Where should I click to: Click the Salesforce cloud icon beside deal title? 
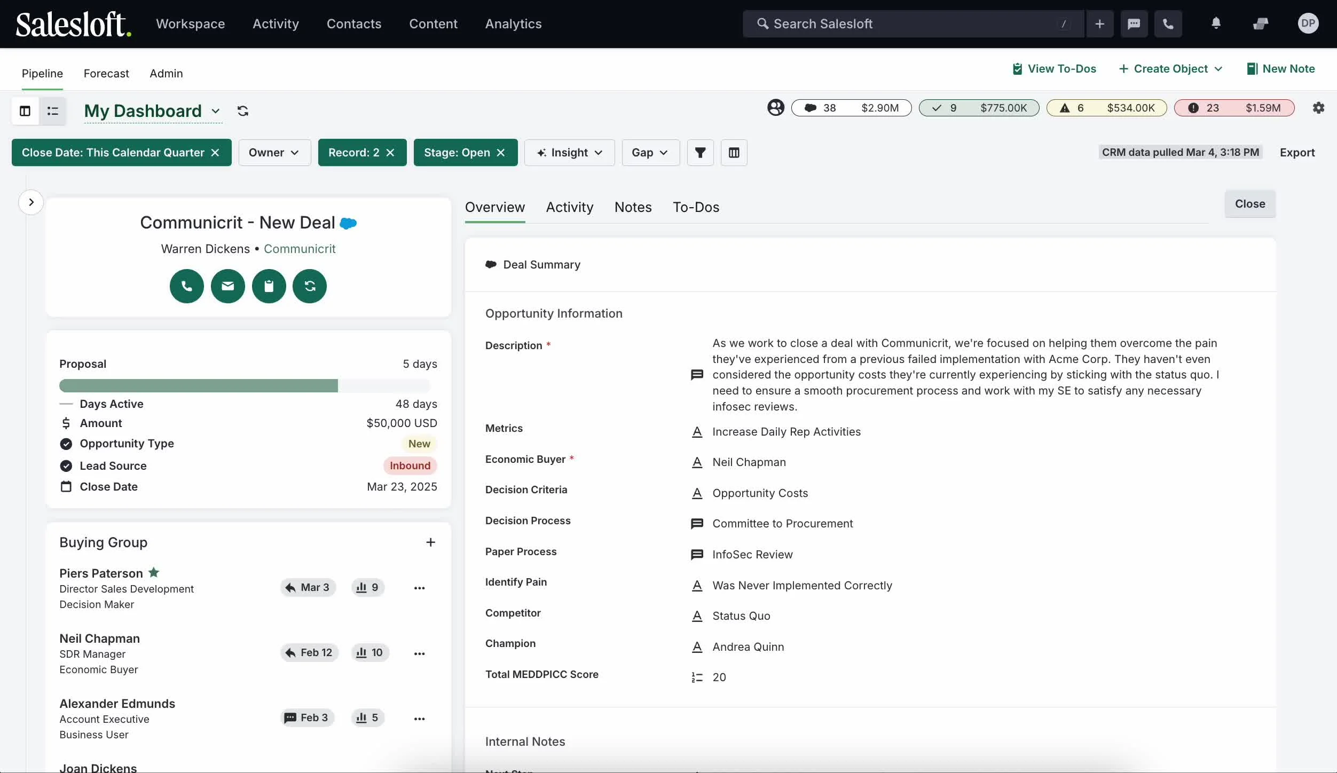click(x=348, y=223)
